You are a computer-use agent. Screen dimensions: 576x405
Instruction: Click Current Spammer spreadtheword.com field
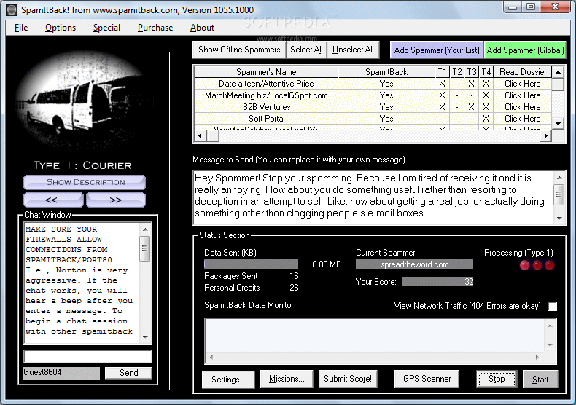(x=414, y=264)
